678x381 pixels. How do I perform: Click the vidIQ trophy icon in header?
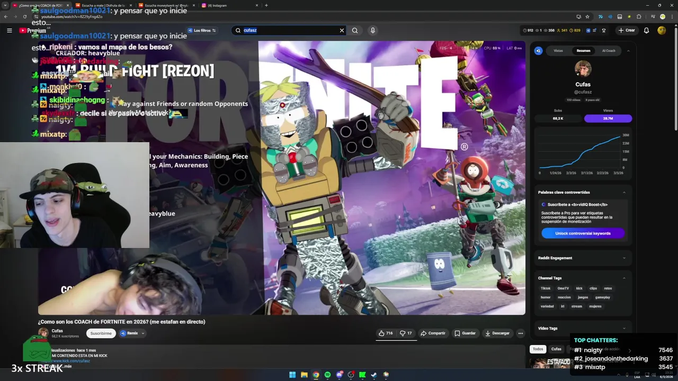604,31
